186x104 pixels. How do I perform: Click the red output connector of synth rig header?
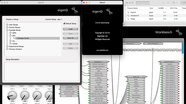tap(147, 77)
